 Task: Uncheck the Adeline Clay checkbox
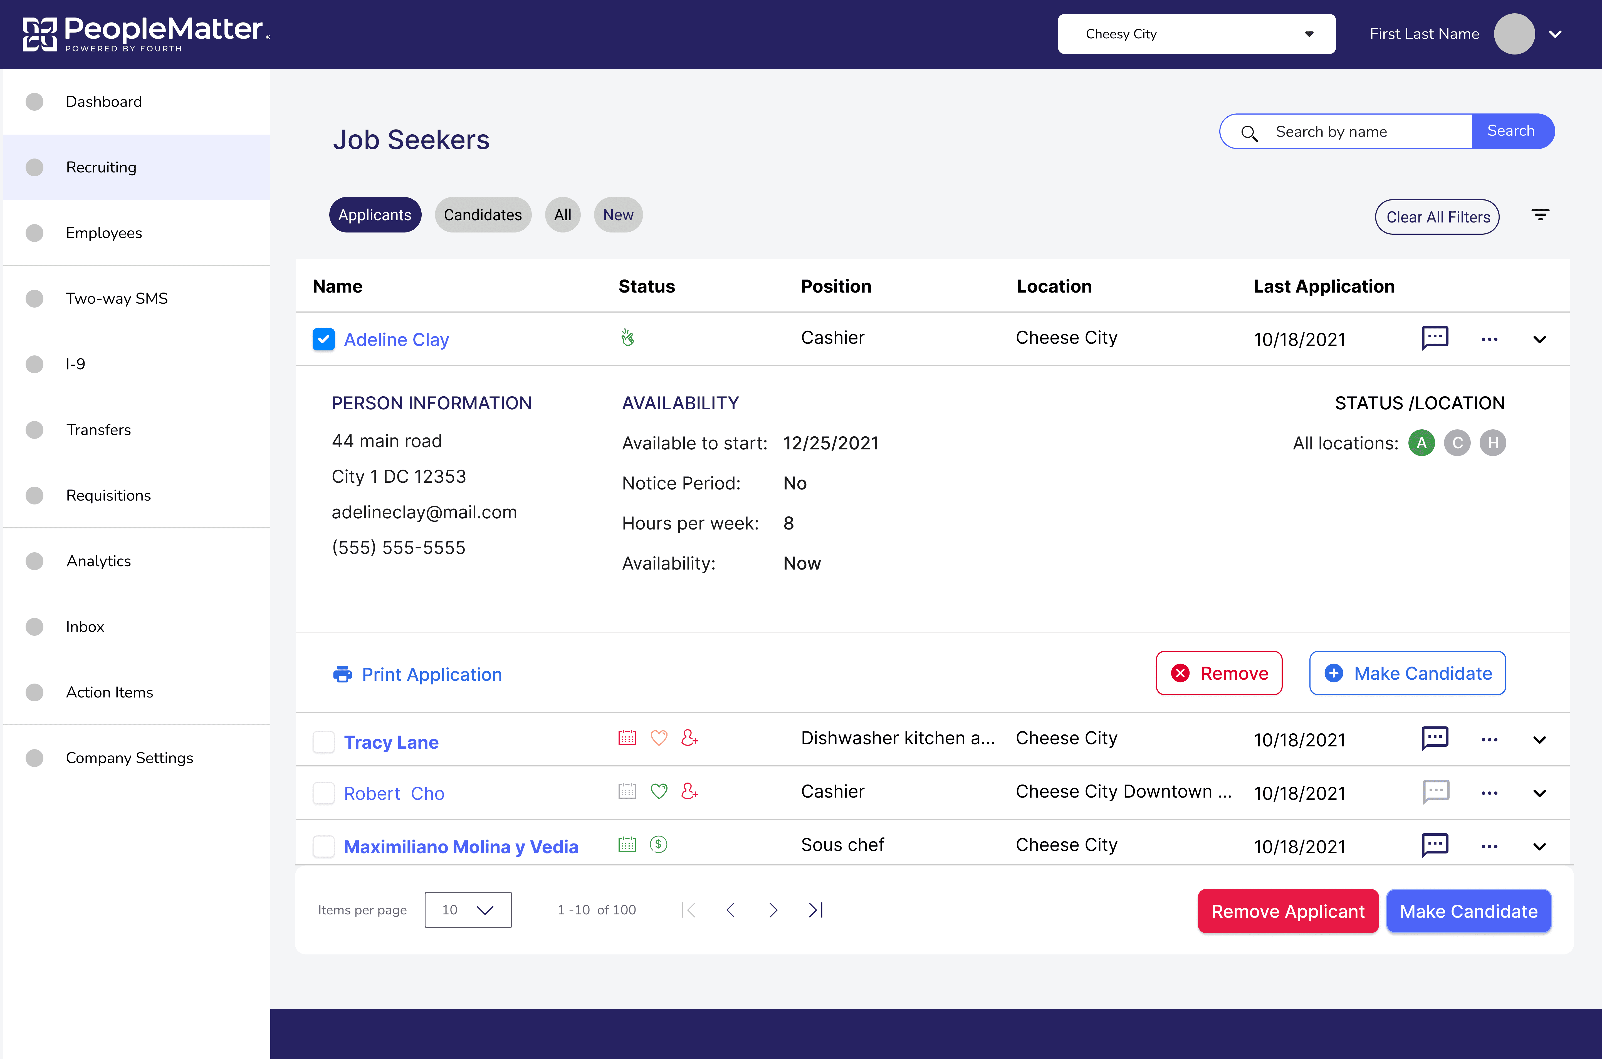point(323,339)
